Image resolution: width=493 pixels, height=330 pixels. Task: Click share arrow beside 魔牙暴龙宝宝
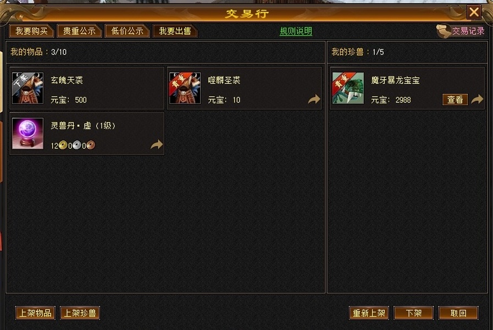pos(477,100)
